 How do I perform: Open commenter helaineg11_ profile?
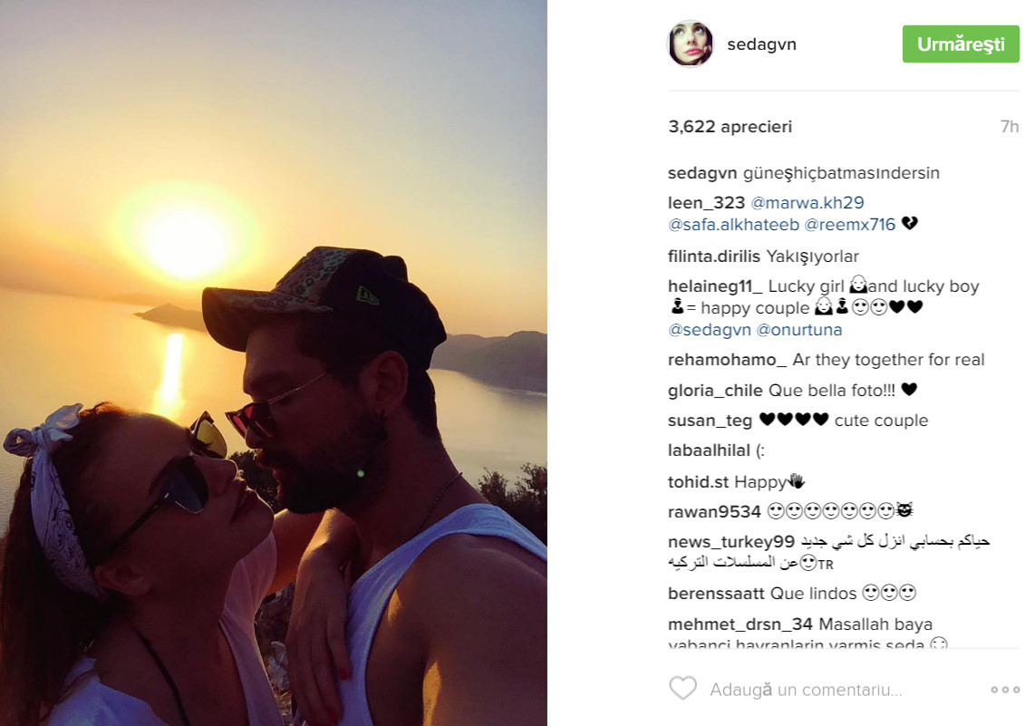coord(715,286)
